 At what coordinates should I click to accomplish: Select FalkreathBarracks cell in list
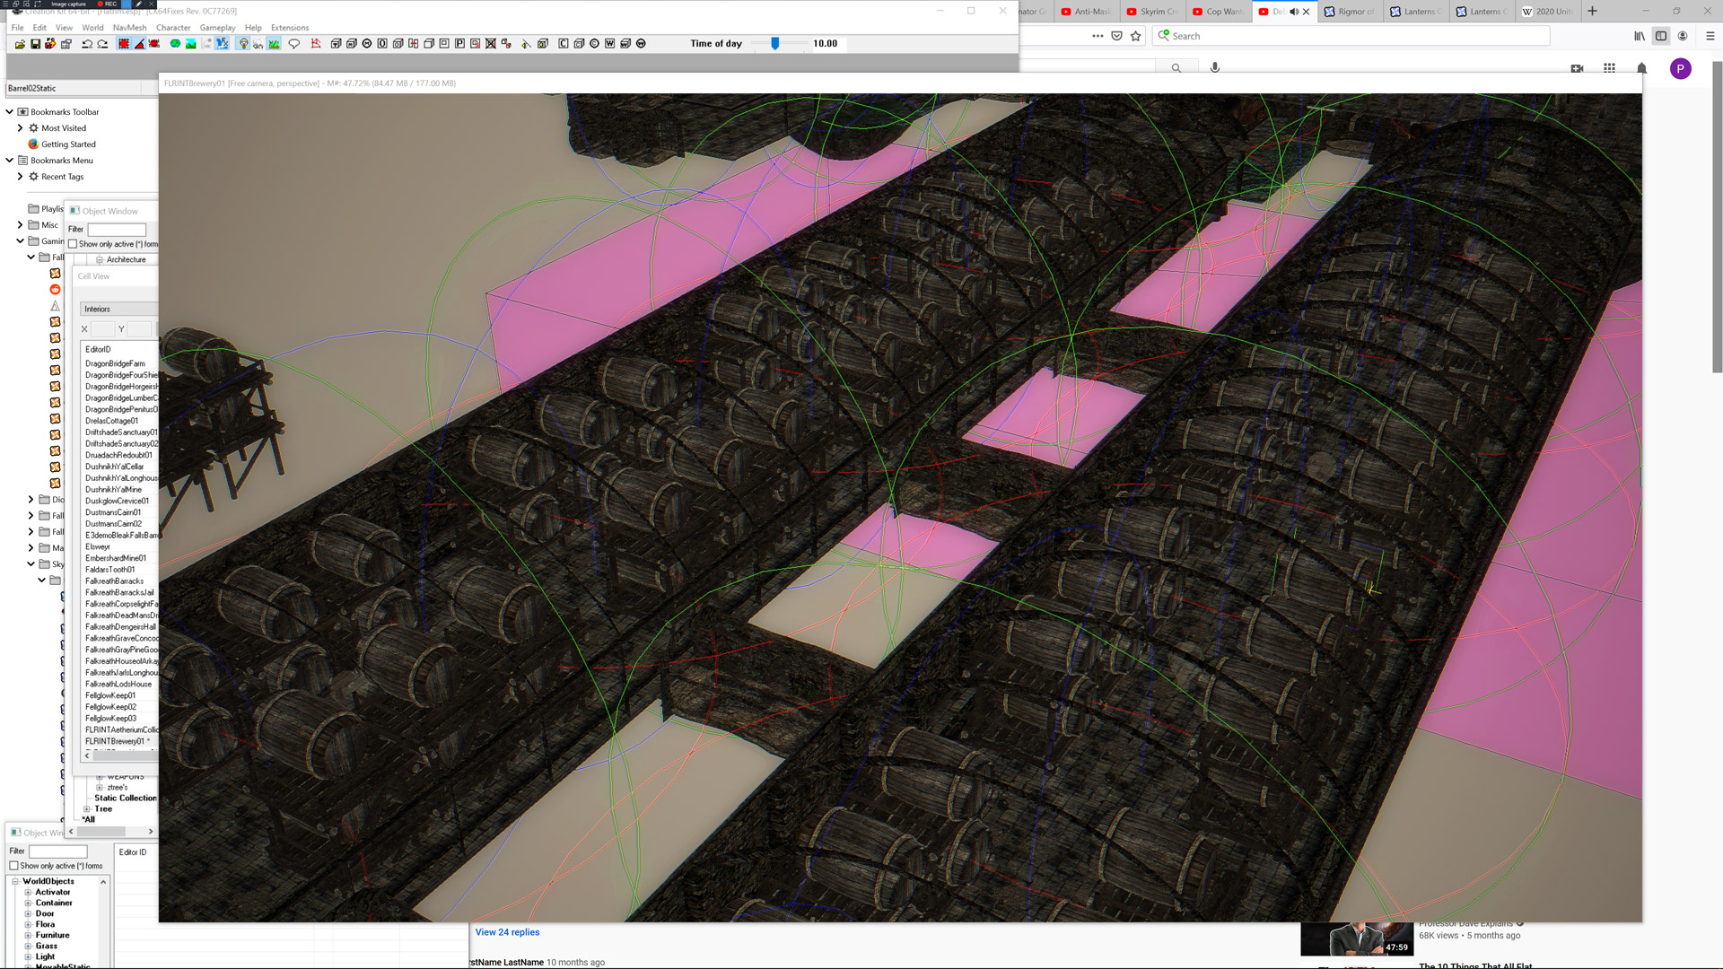(x=114, y=581)
